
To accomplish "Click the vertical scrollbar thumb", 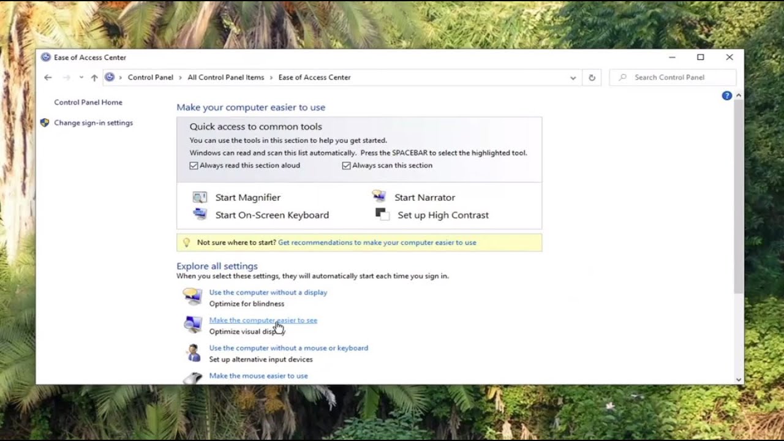I will coord(739,195).
